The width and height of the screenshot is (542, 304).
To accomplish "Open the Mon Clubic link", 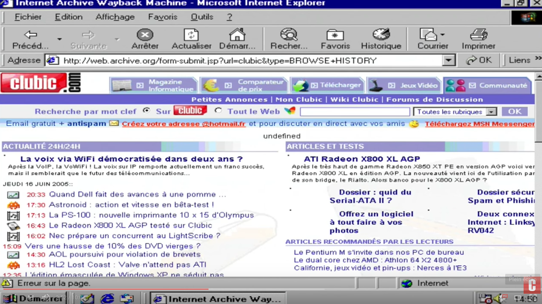I will point(299,99).
